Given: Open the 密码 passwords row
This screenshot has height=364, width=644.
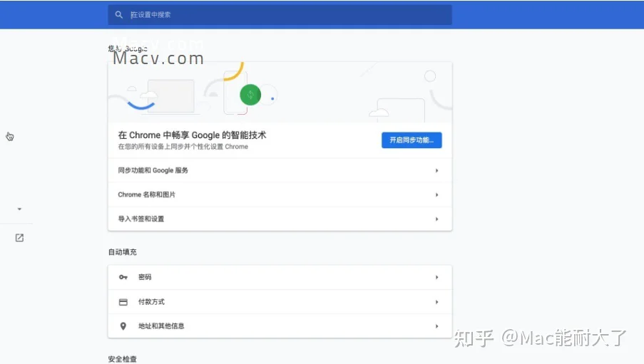Looking at the screenshot, I should (x=280, y=277).
